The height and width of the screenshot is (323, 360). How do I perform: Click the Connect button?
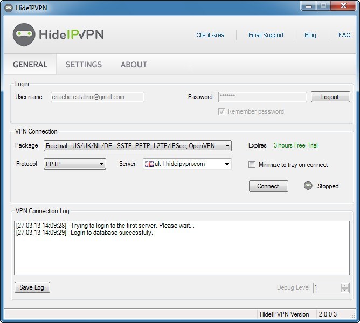268,186
